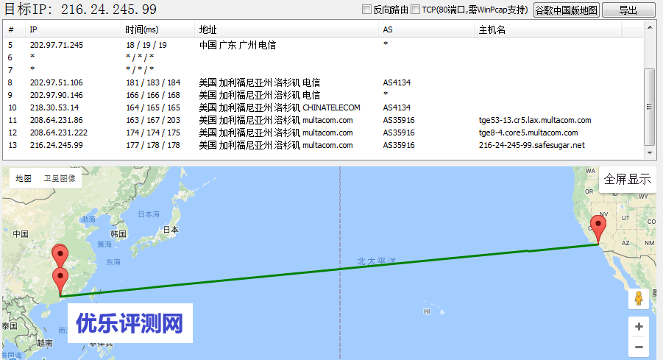The image size is (663, 360).
Task: Select the row with IP 202.97.90.146
Action: point(324,95)
